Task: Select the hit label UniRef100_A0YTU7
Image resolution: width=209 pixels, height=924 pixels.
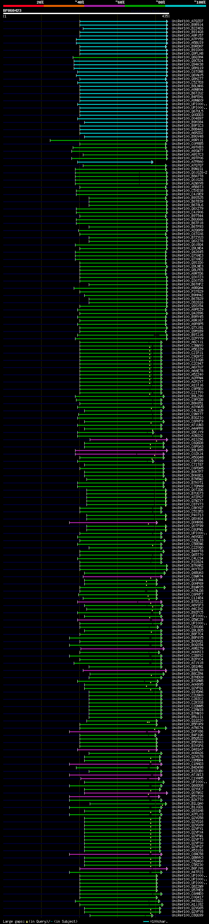Action: [187, 569]
